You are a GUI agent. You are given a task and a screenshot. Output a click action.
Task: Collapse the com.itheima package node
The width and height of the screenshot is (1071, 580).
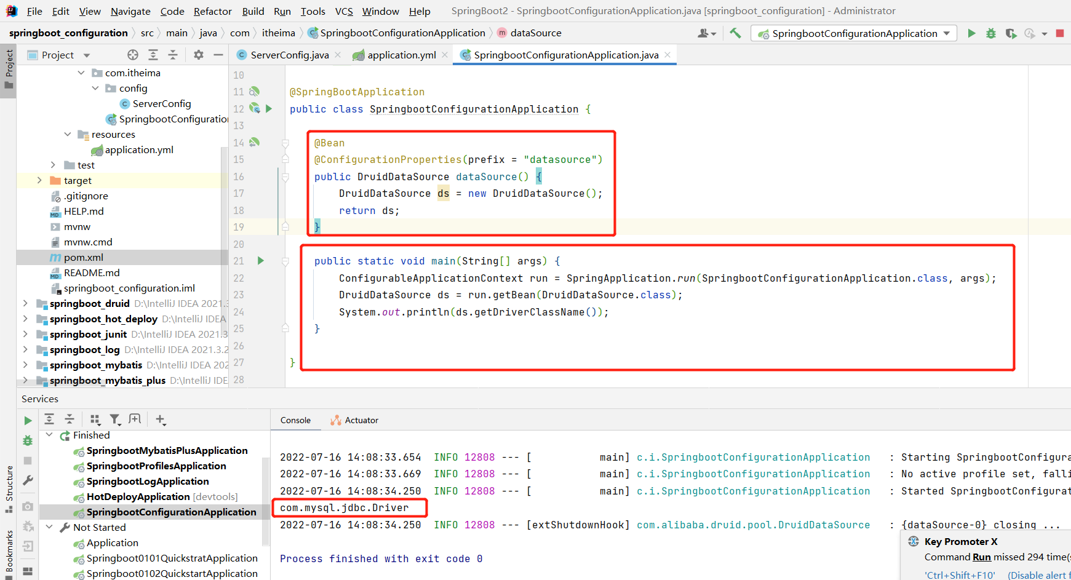coord(81,73)
